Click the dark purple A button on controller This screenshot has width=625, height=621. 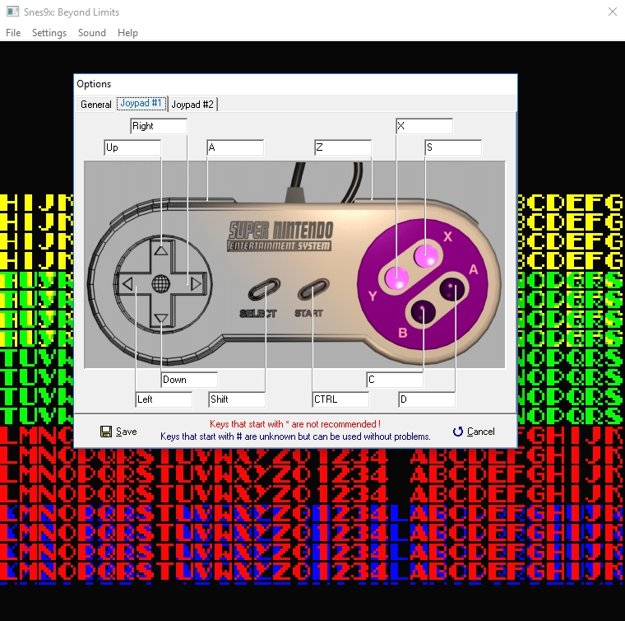tap(452, 289)
